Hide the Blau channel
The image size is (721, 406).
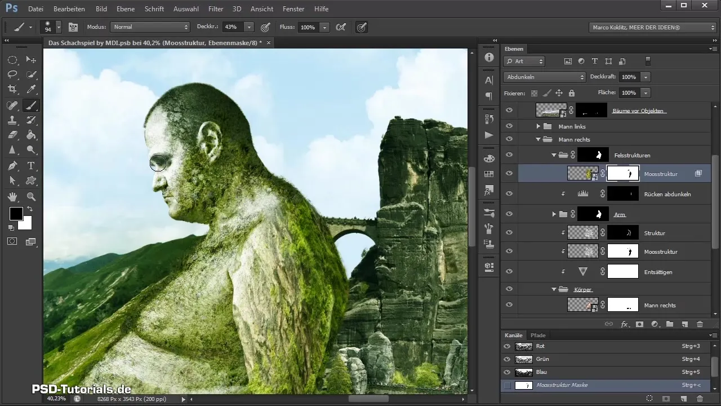click(x=507, y=372)
